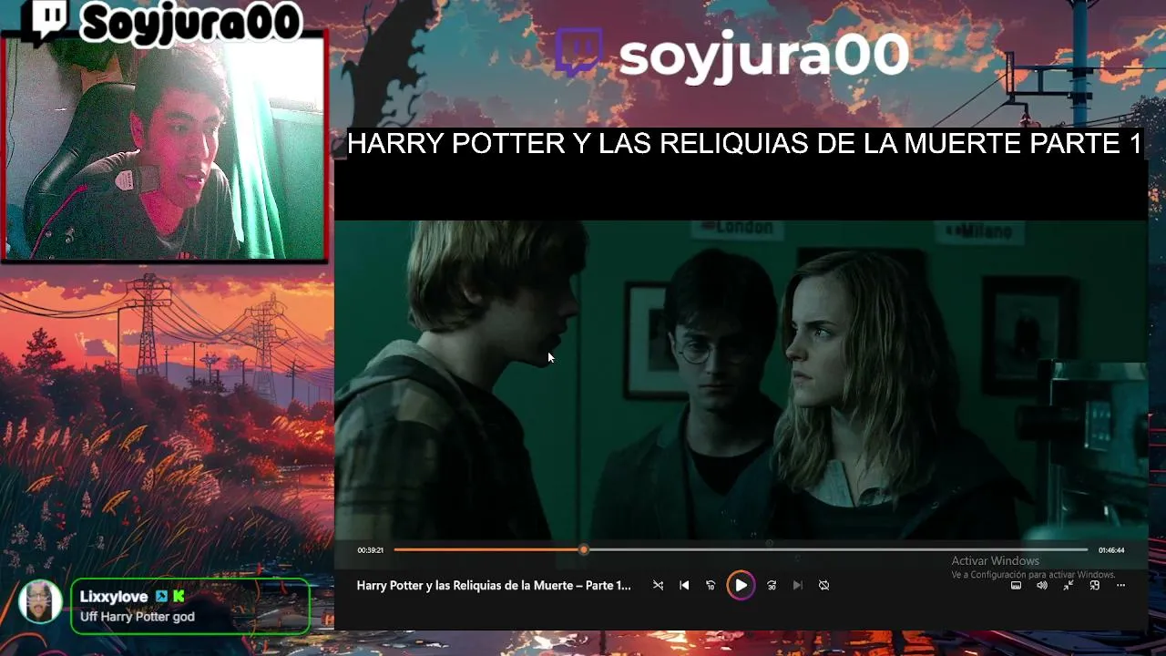Click the blue badge next to Lixxylove
Screen dimensions: 1166x656
161,597
